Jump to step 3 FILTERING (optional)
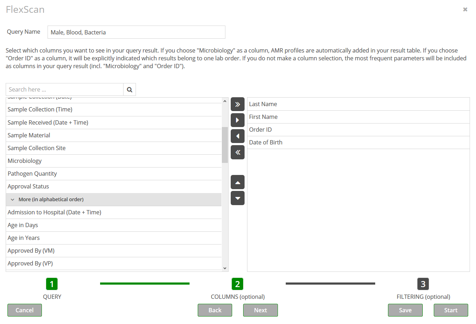This screenshot has height=324, width=476. coord(423,284)
